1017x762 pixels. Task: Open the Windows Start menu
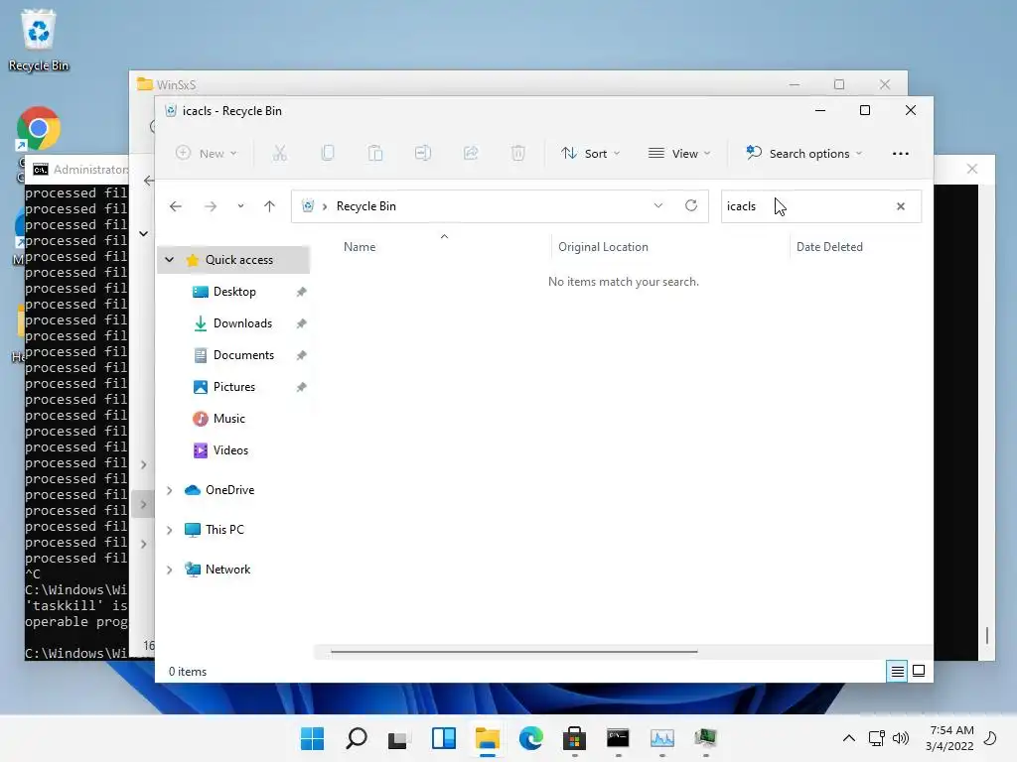312,738
